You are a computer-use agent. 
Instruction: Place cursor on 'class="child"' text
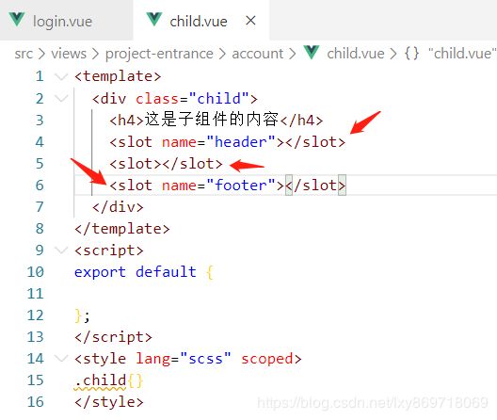pyautogui.click(x=192, y=99)
